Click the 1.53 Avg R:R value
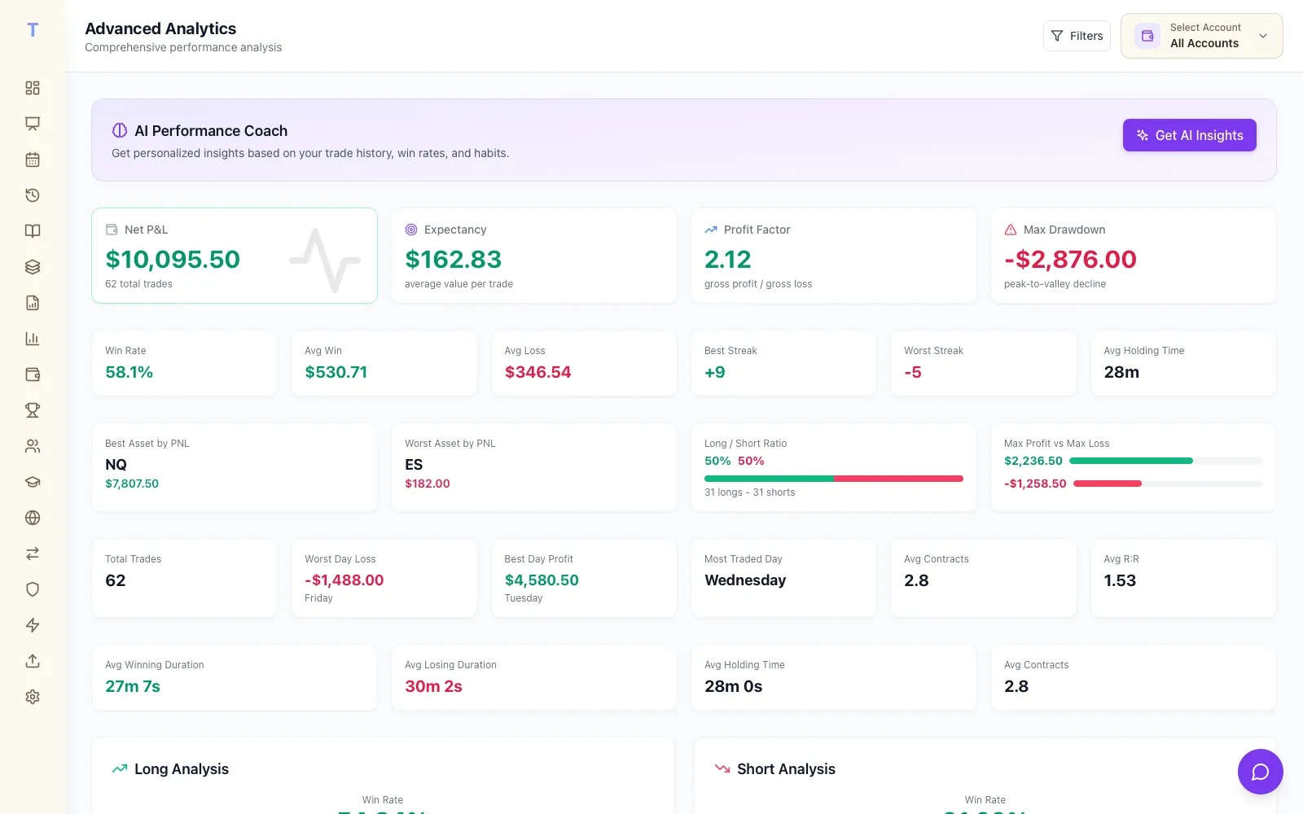The width and height of the screenshot is (1303, 814). point(1120,580)
